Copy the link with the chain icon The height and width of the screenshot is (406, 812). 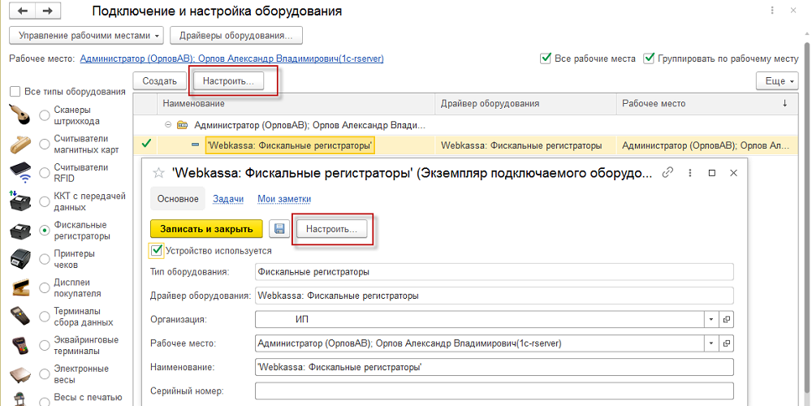pos(668,172)
